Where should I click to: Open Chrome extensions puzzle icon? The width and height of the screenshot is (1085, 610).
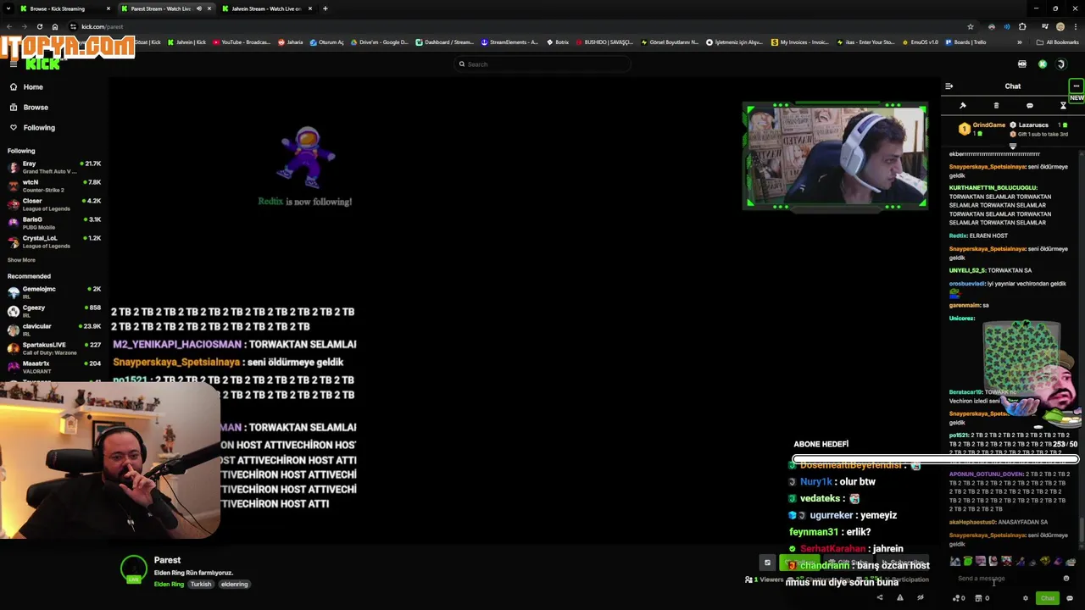tap(1022, 27)
